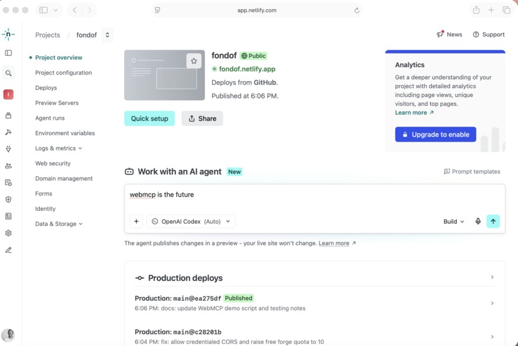
Task: Open Agent runs
Action: (x=50, y=118)
